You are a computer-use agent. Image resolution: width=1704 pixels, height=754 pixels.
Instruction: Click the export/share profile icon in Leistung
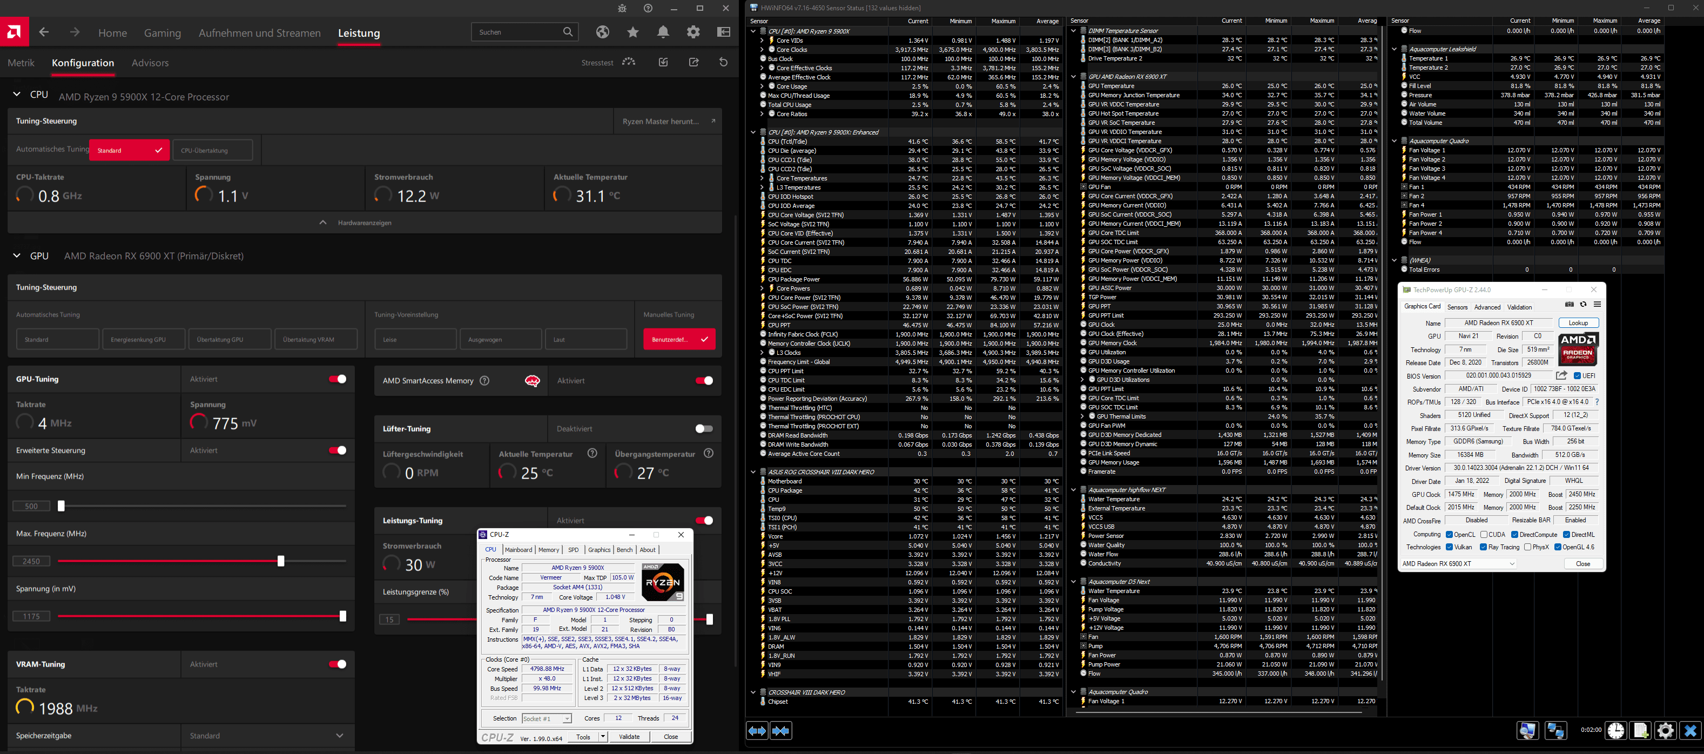(694, 62)
